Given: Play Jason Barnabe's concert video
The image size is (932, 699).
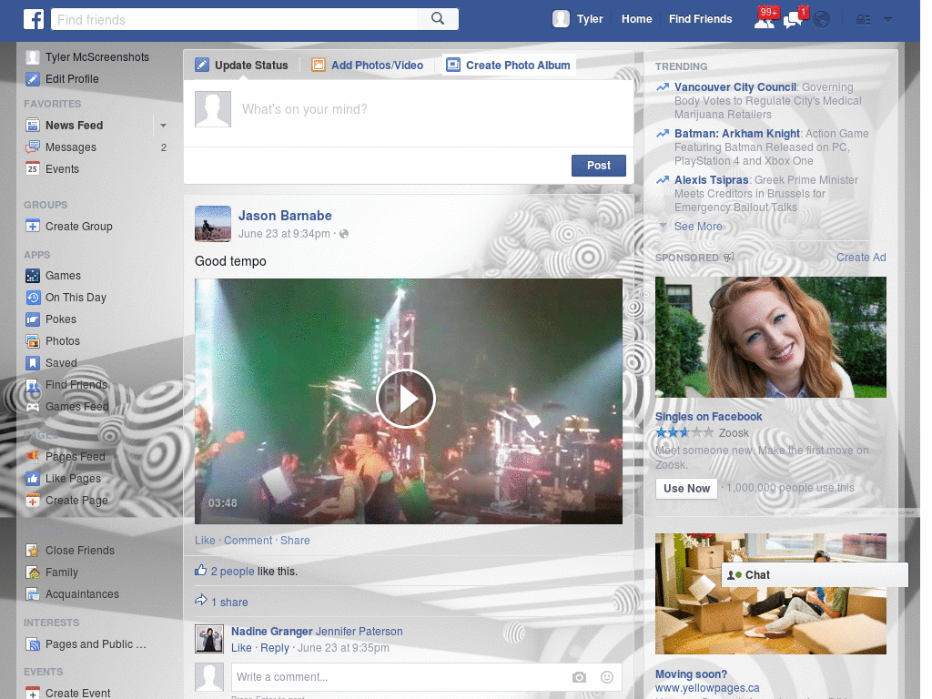Looking at the screenshot, I should coord(407,399).
